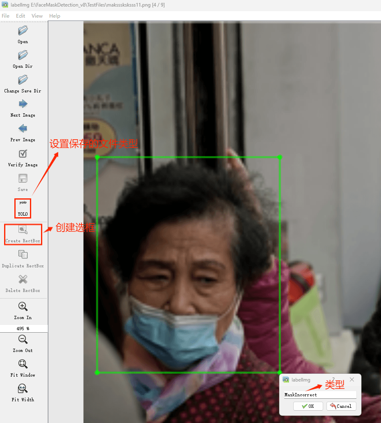Click the help question mark in the label dialog
This screenshot has width=381, height=423.
pos(333,379)
